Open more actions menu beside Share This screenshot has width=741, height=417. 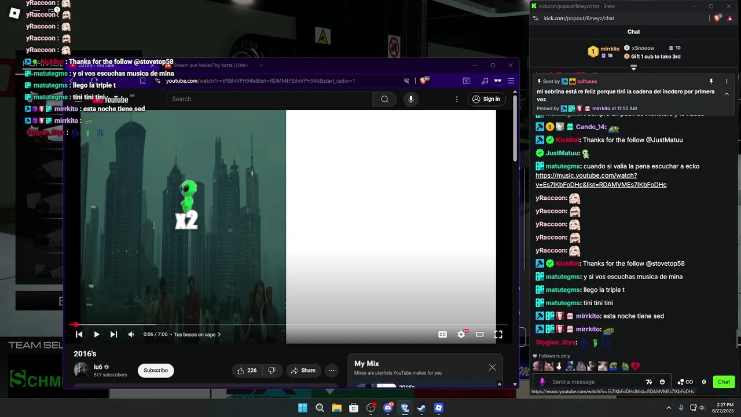click(x=332, y=371)
